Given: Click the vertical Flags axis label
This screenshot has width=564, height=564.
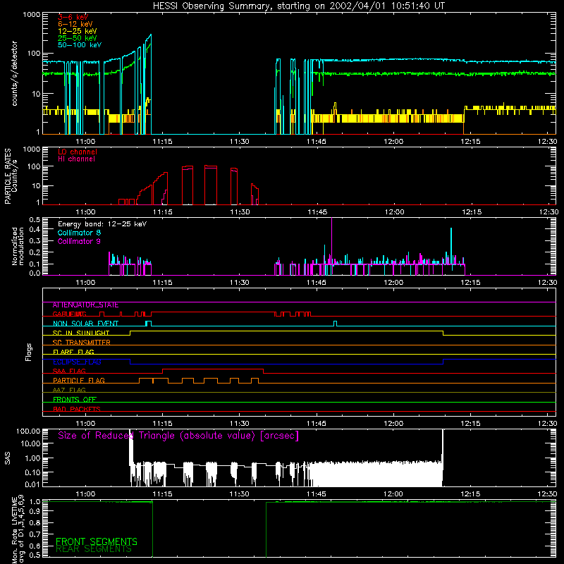Looking at the screenshot, I should (x=29, y=352).
